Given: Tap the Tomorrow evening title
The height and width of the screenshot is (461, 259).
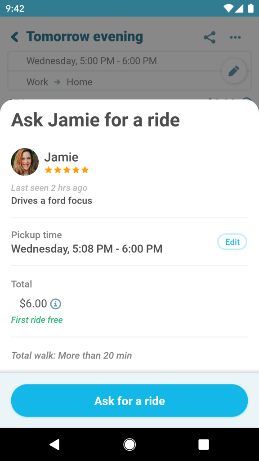Looking at the screenshot, I should click(85, 36).
